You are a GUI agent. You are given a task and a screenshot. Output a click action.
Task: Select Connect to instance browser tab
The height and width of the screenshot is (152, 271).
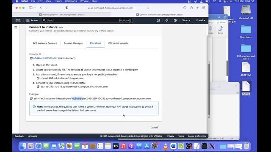[159, 15]
